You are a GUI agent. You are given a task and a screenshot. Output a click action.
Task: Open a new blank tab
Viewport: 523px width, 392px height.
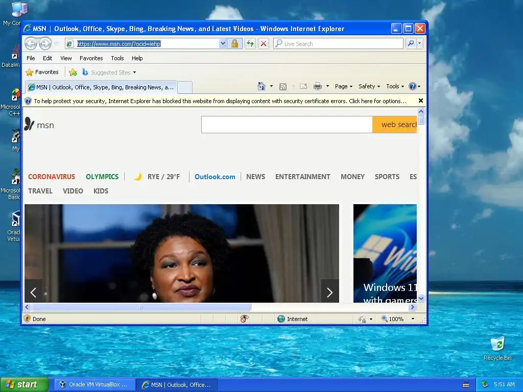pos(185,87)
